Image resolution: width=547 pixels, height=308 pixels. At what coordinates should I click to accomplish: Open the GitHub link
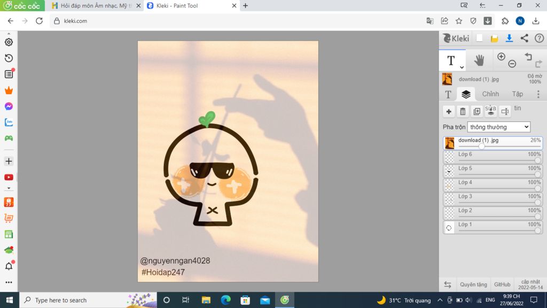point(502,284)
